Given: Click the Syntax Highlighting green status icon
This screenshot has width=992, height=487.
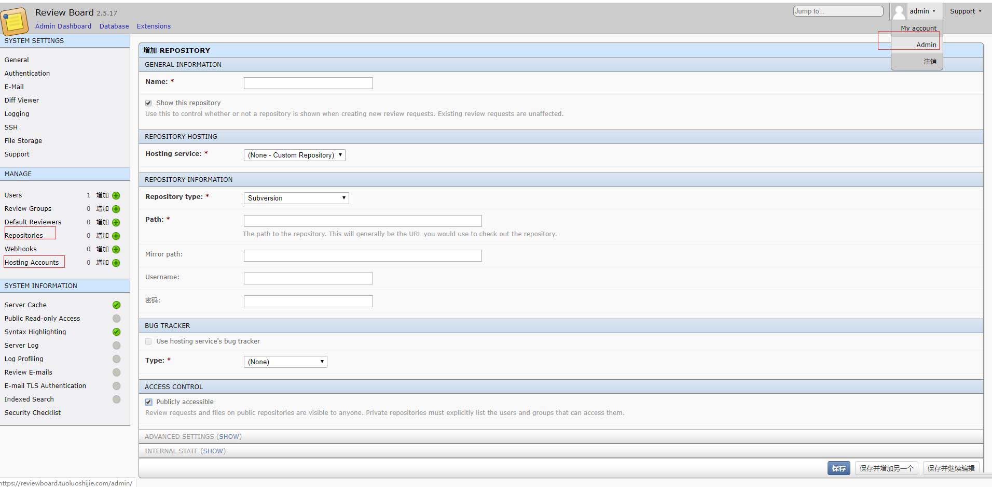Looking at the screenshot, I should (117, 332).
